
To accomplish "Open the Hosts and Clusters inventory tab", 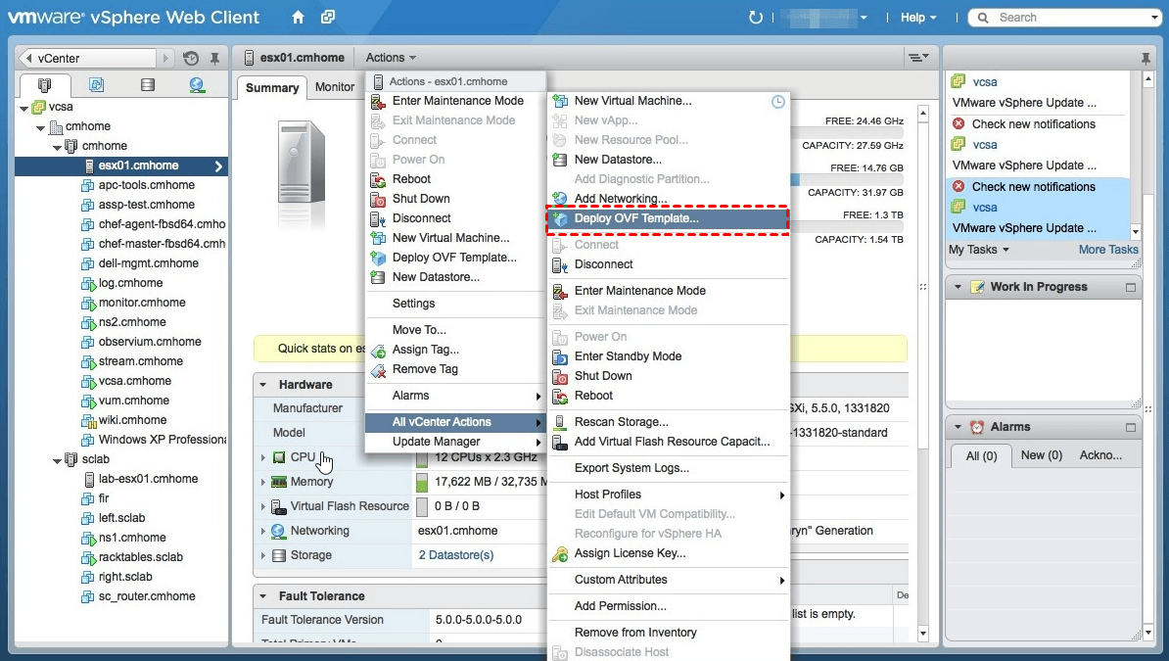I will pos(45,85).
